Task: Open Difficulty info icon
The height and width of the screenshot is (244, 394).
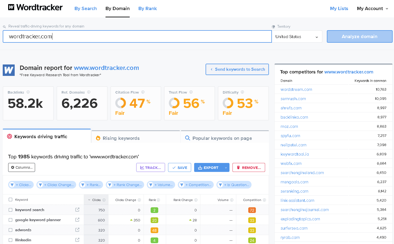Action: 243,92
